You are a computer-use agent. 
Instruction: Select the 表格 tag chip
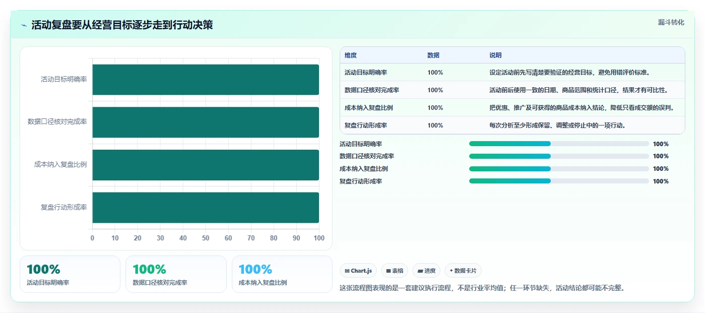(x=395, y=271)
